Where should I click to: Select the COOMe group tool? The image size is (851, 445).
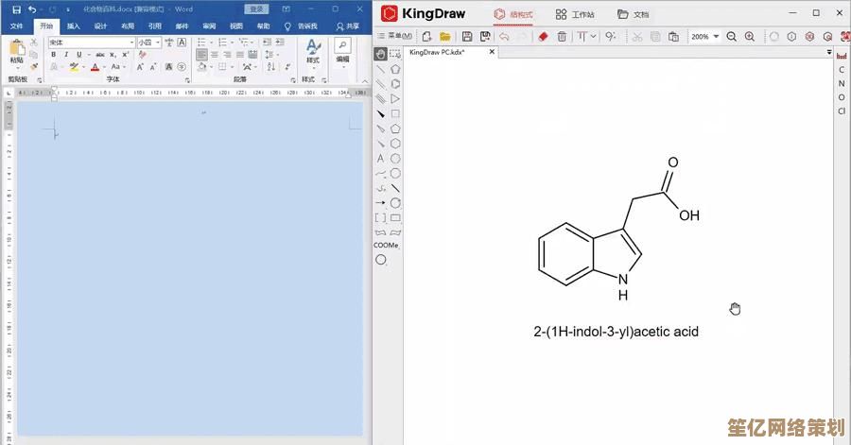(x=386, y=245)
